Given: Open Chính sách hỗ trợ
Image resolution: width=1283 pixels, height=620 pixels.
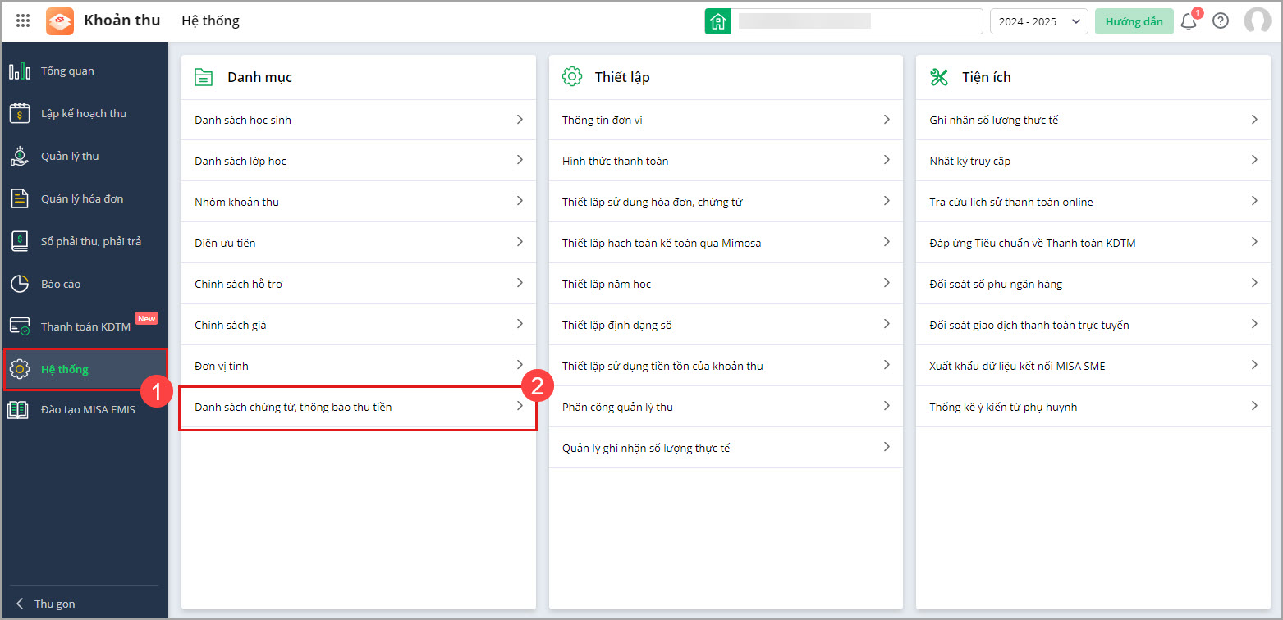Looking at the screenshot, I should 359,284.
